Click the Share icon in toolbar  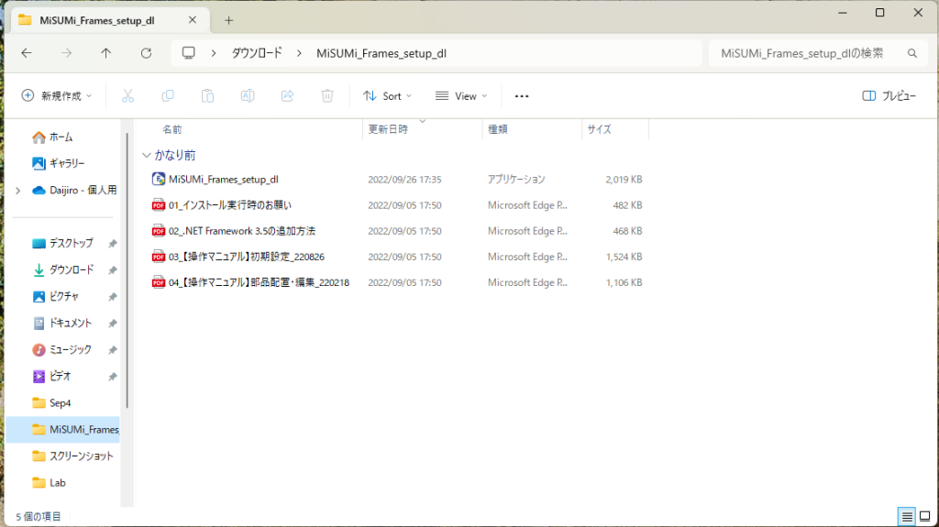287,95
